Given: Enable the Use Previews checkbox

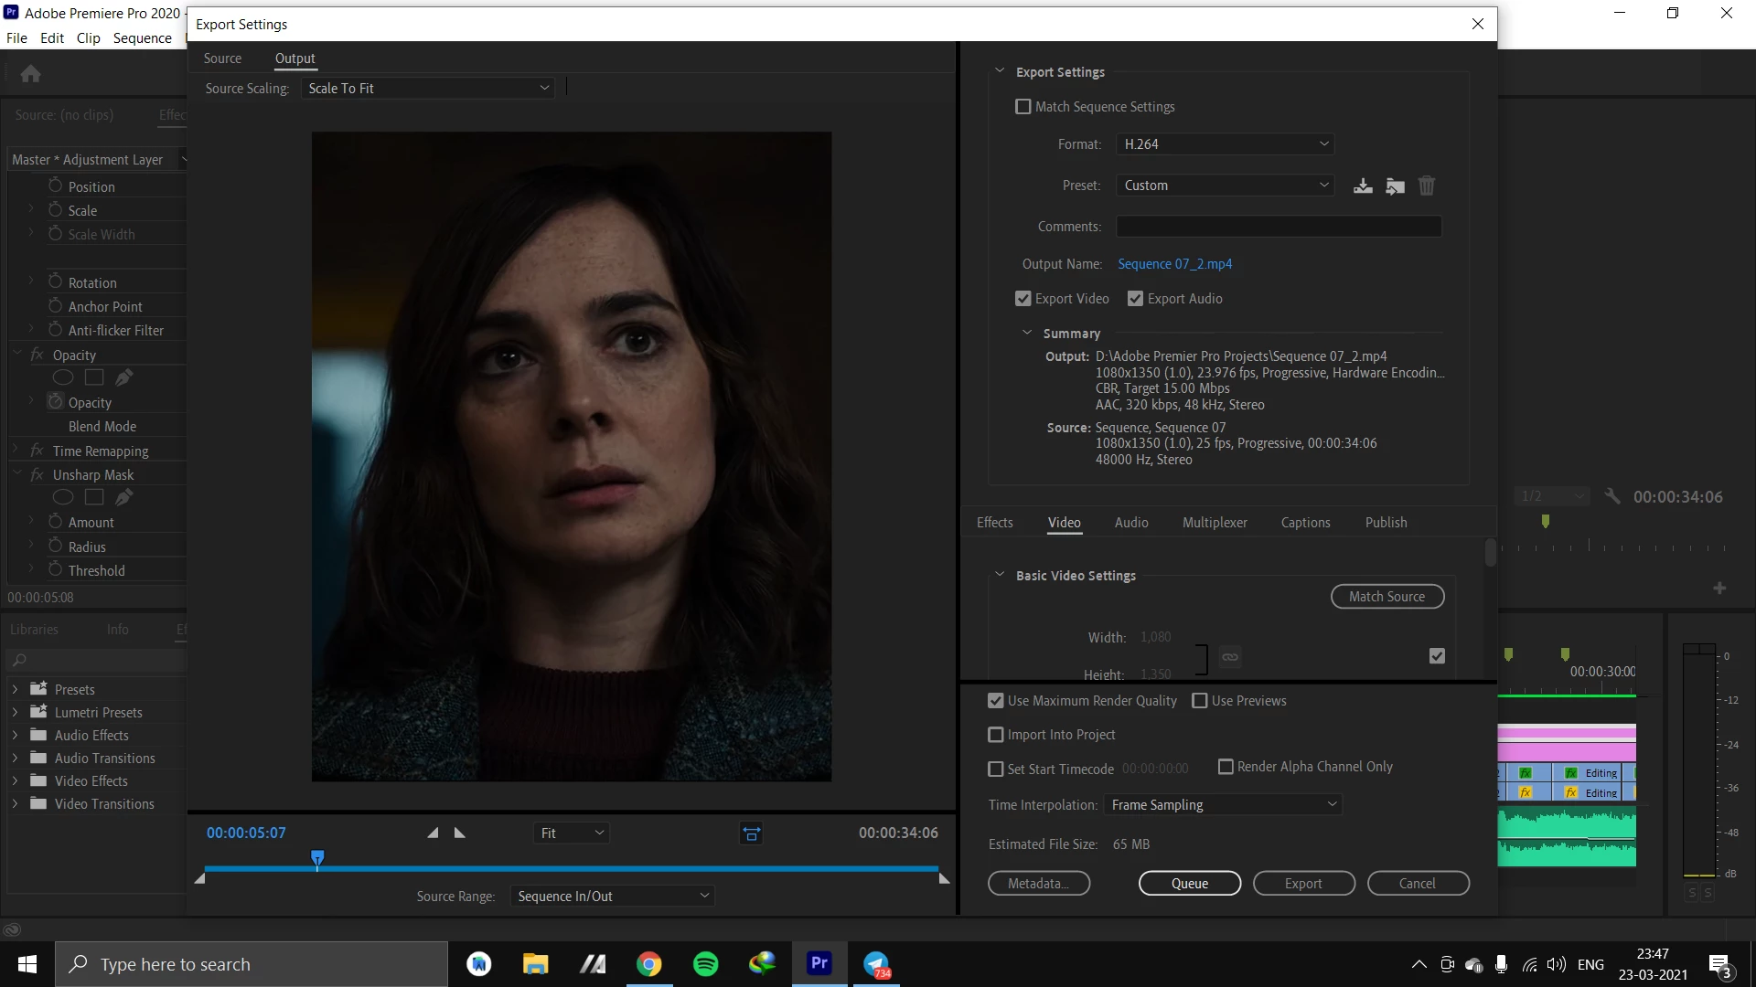Looking at the screenshot, I should (1200, 701).
